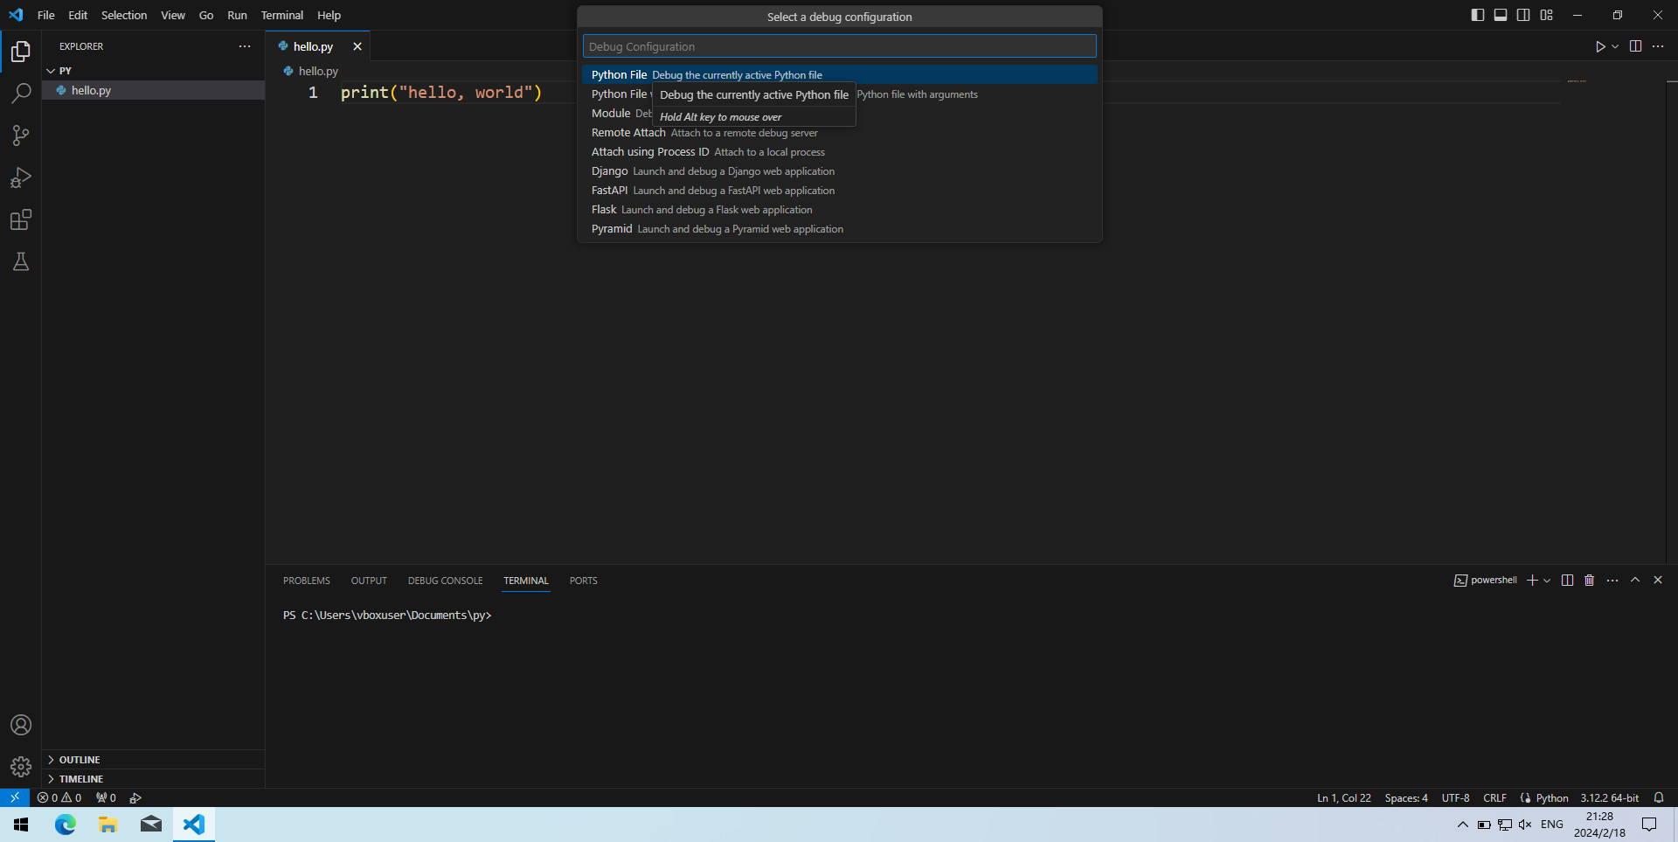The width and height of the screenshot is (1678, 842).
Task: Open the File menu
Action: (x=46, y=15)
